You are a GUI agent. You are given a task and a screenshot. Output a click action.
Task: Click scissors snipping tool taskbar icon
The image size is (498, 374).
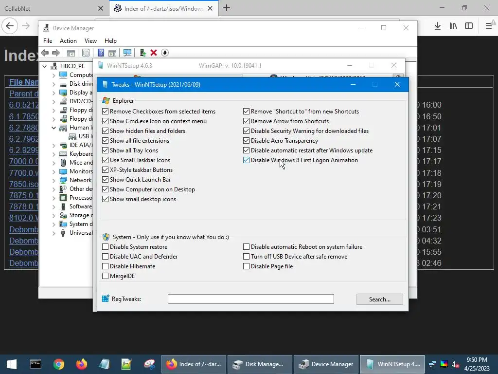point(149,364)
